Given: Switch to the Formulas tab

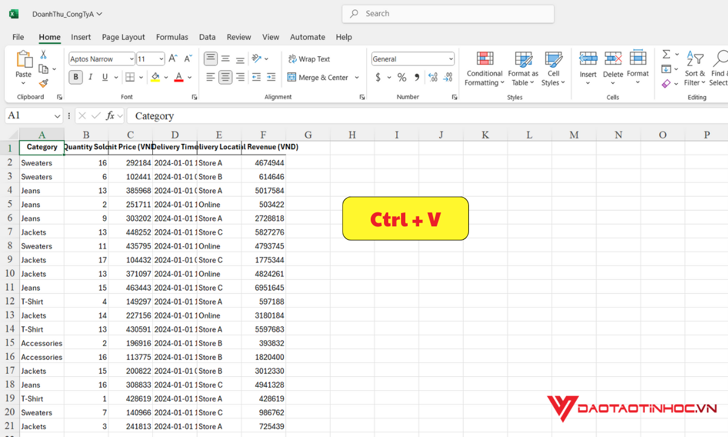Looking at the screenshot, I should point(172,37).
